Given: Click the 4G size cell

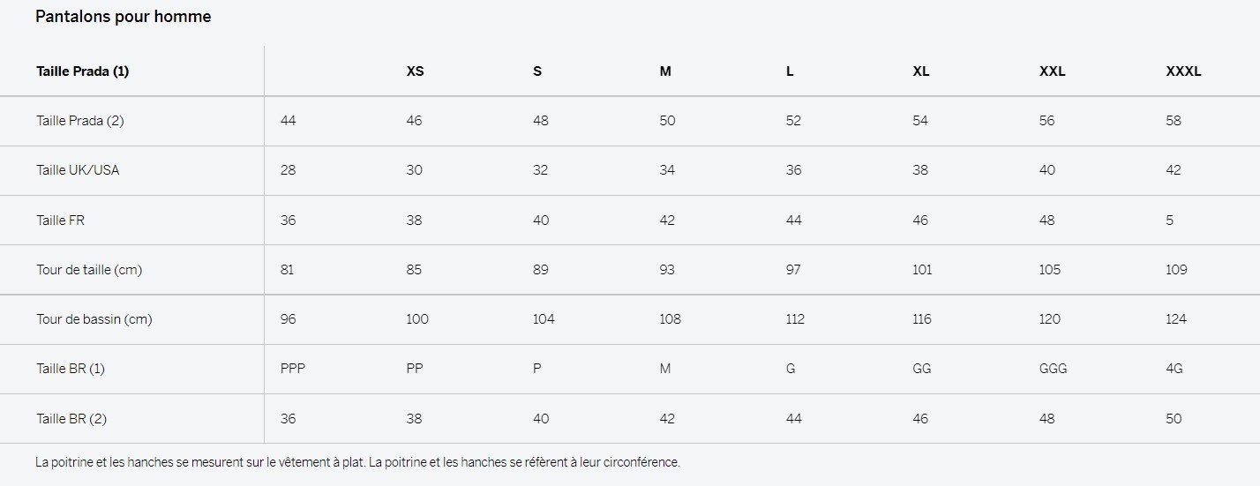Looking at the screenshot, I should [x=1174, y=369].
